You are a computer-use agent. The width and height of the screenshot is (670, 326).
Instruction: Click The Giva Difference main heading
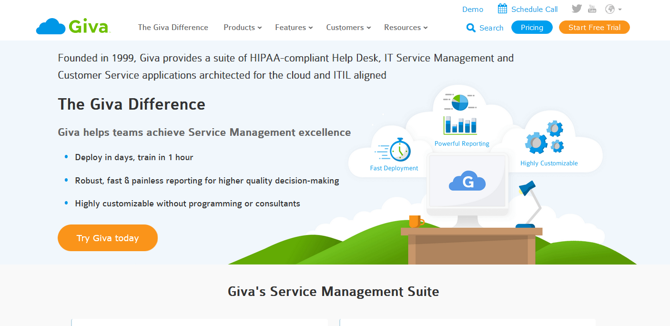point(132,104)
